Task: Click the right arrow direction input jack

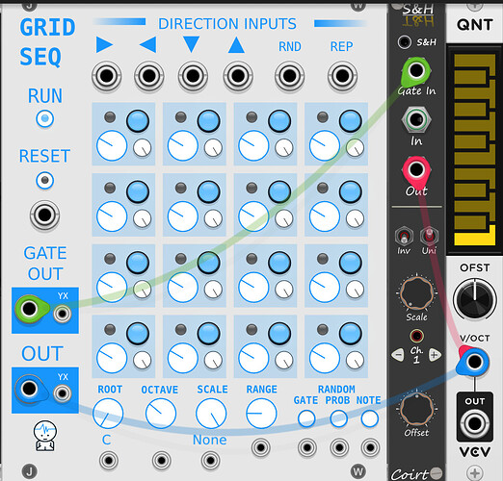Action: tap(106, 76)
